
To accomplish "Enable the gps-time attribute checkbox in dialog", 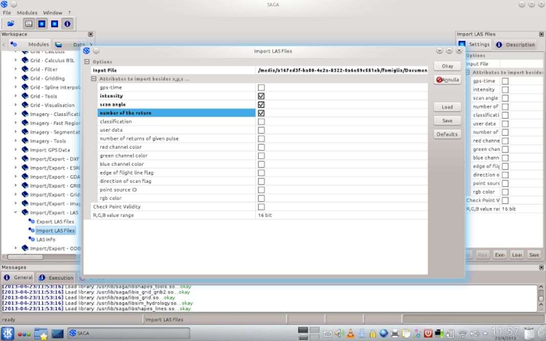I will click(261, 87).
